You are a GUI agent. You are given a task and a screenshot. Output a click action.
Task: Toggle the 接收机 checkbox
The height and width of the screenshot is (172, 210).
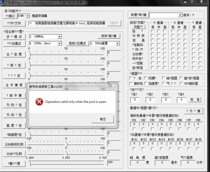point(131,83)
